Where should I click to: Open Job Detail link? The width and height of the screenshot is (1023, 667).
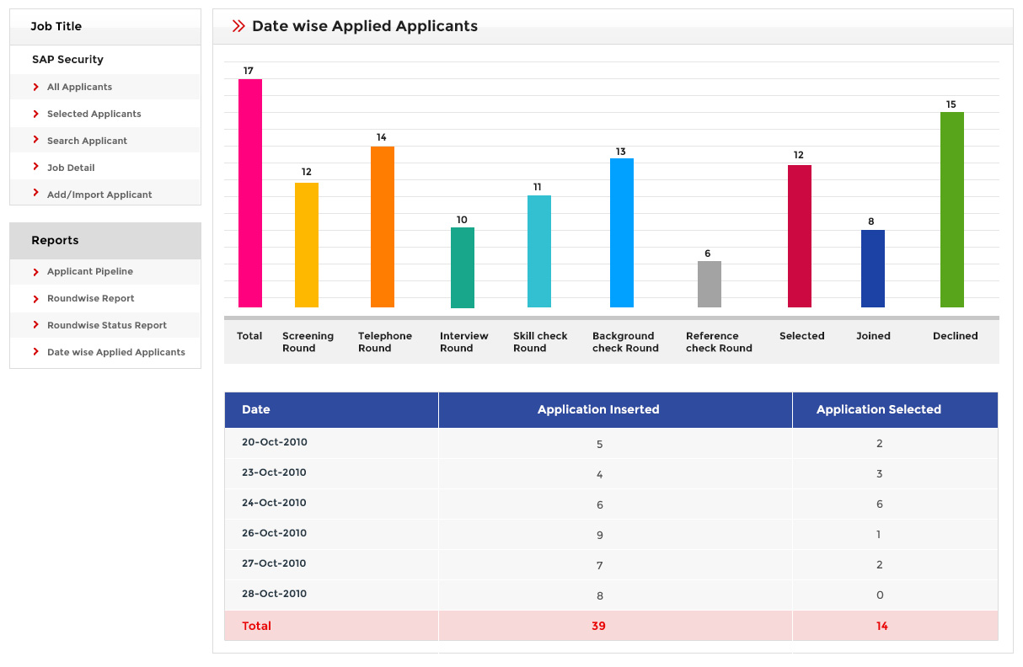point(71,168)
